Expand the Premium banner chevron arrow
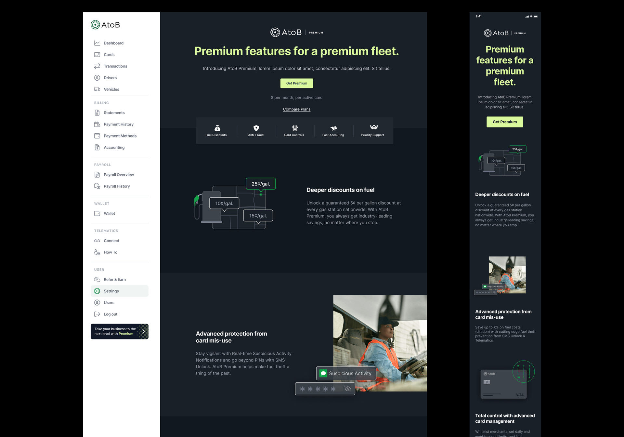The width and height of the screenshot is (624, 437). [144, 331]
